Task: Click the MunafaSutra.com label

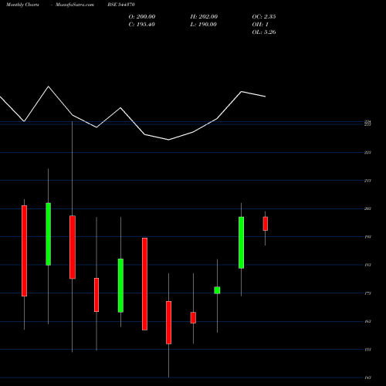Action: [75, 5]
